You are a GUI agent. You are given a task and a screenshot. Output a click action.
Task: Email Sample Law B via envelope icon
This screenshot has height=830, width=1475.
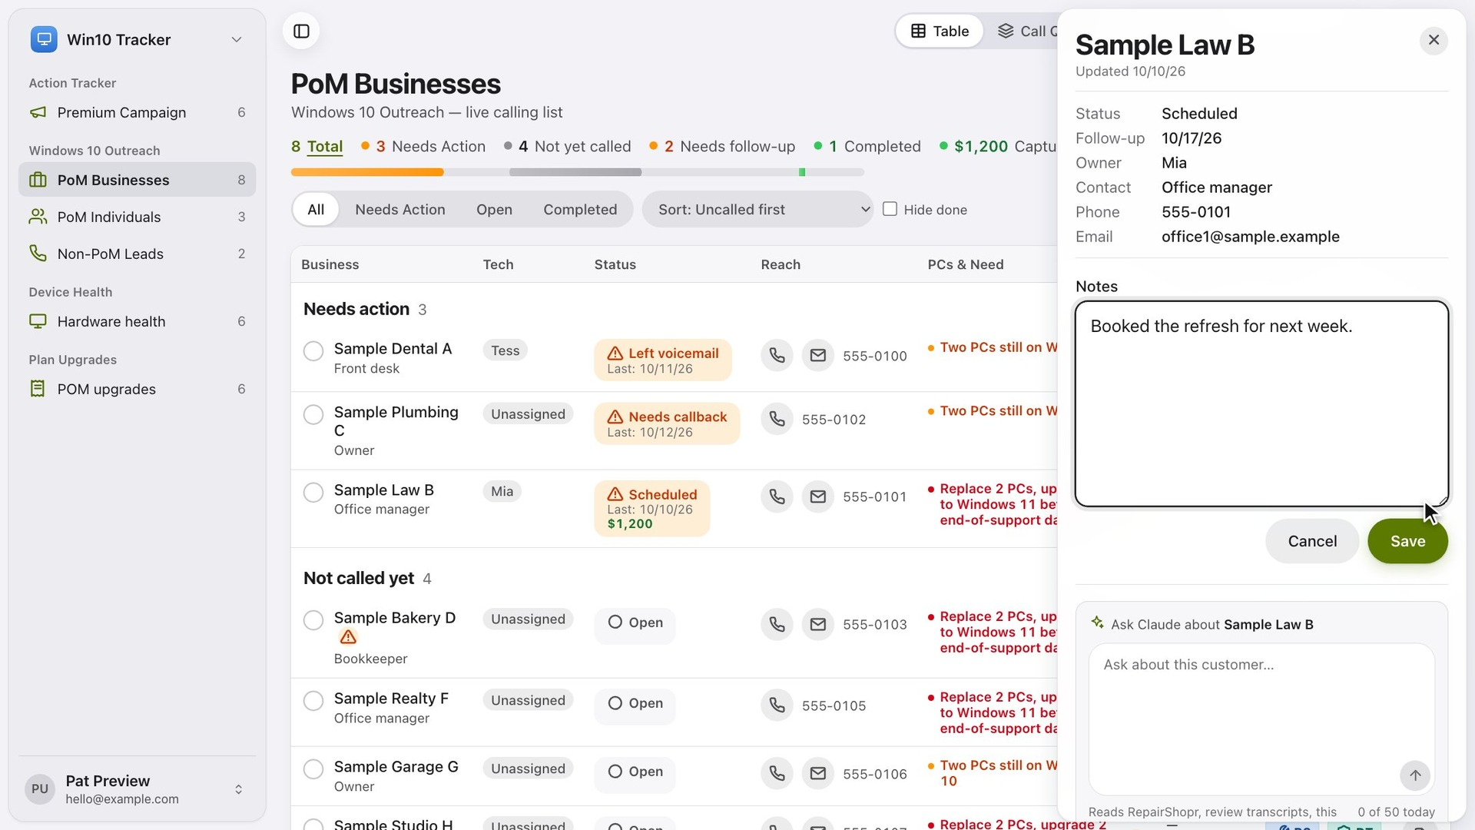pos(818,497)
